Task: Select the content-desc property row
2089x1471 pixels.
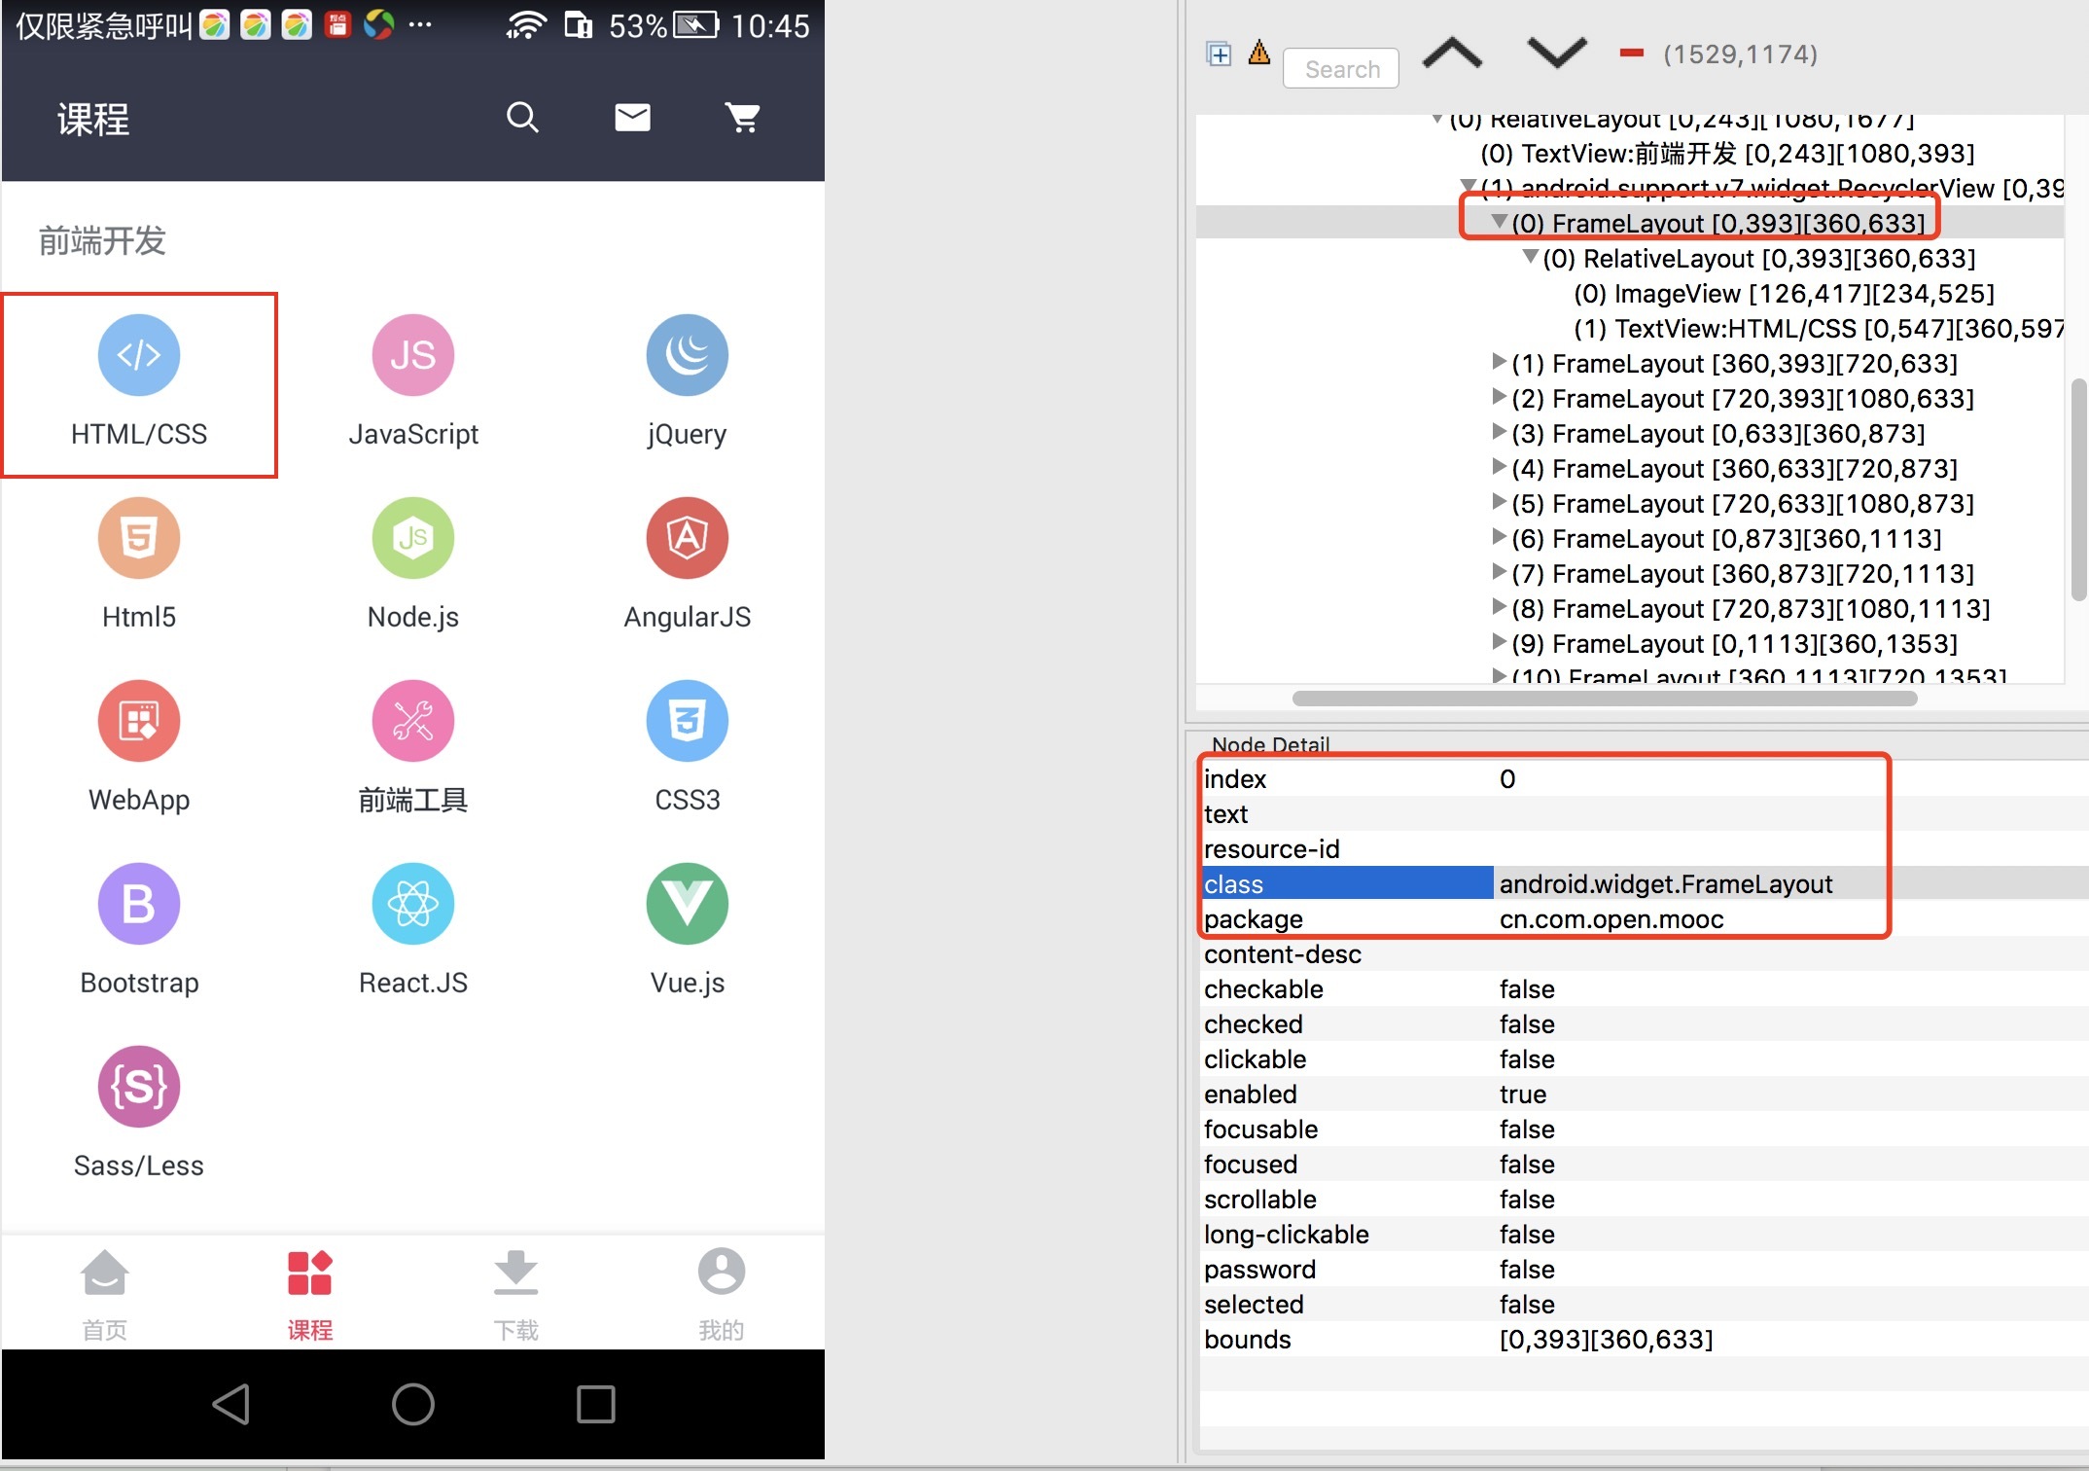Action: point(1644,953)
